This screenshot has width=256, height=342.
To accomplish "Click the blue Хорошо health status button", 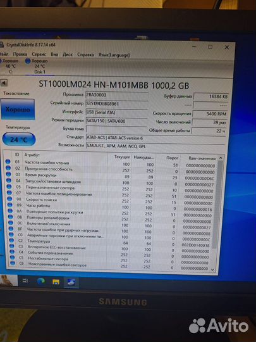I will pos(18,109).
